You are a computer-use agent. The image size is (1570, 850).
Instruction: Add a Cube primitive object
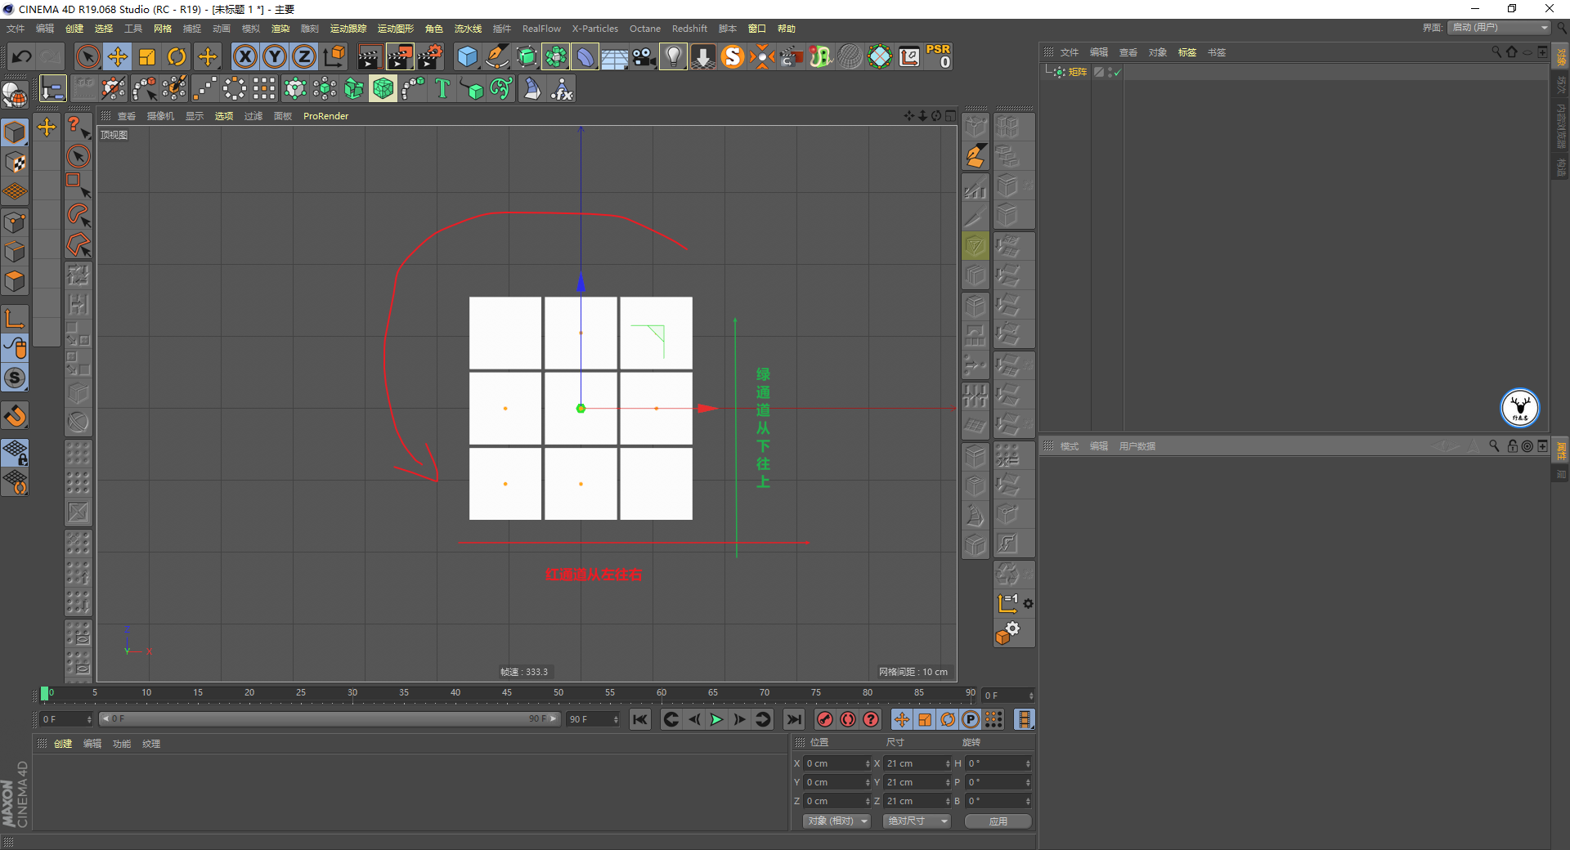pyautogui.click(x=467, y=56)
